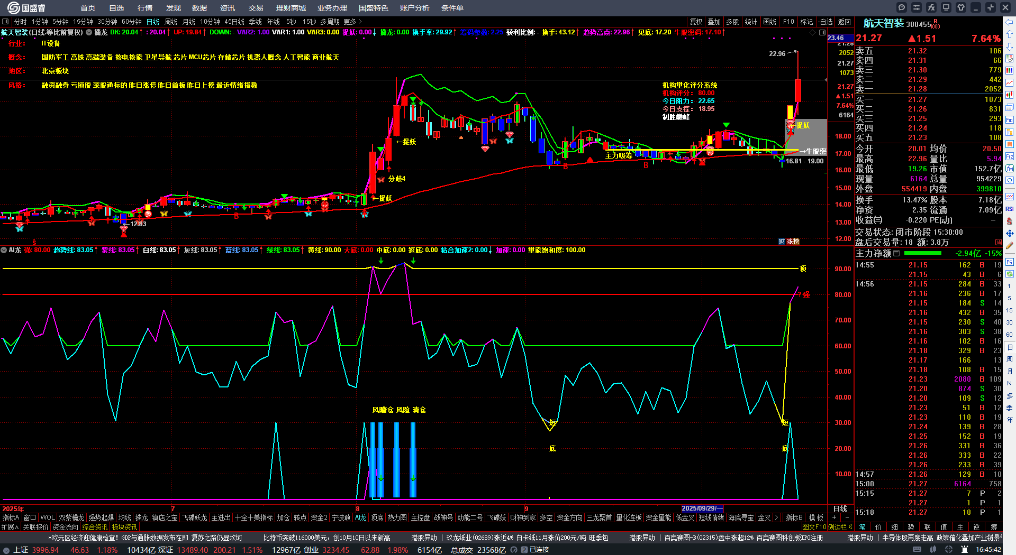The image size is (1016, 555).
Task: Click the 统计 button
Action: [x=751, y=22]
